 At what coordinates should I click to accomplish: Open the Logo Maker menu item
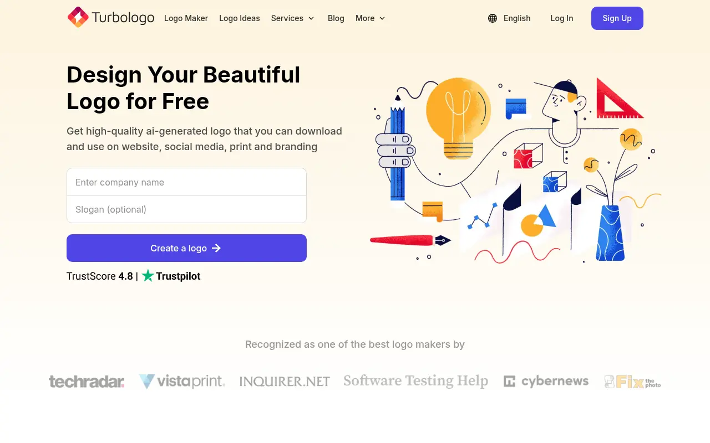(x=186, y=18)
